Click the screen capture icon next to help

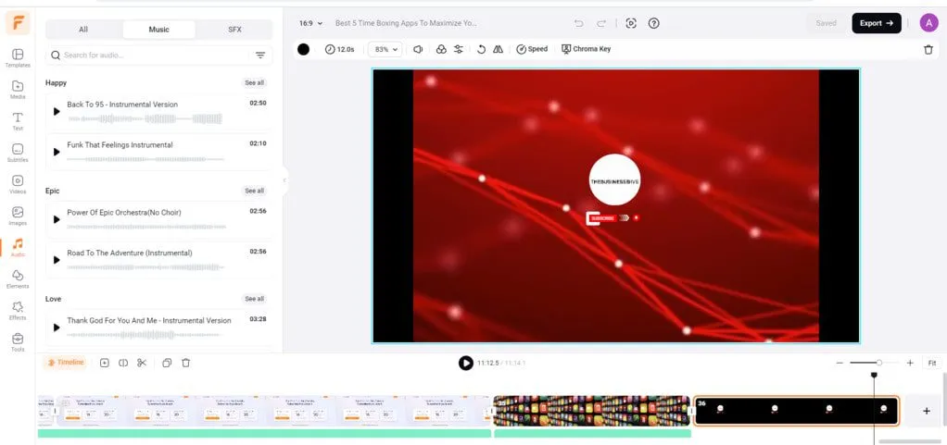[x=631, y=23]
